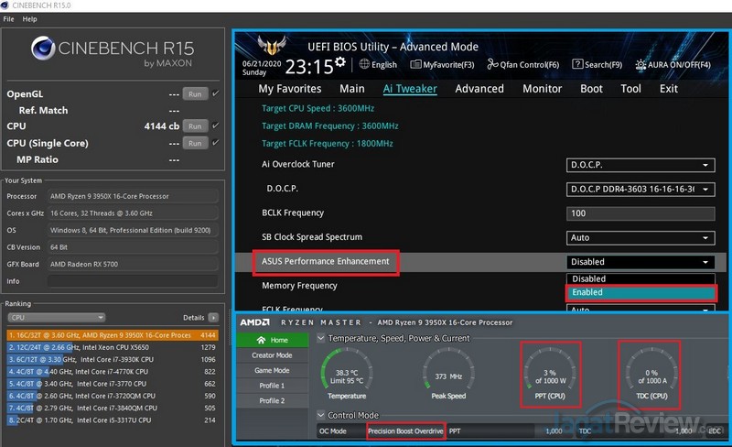Viewport: 732px width, 447px height.
Task: Click the BCLK Frequency value field
Action: click(x=640, y=213)
